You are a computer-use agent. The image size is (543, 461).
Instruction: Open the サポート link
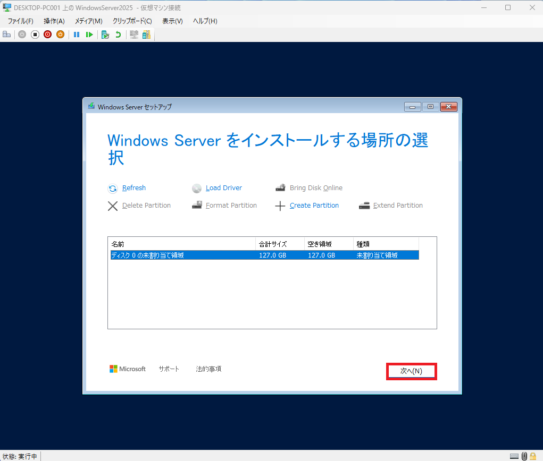(x=169, y=369)
